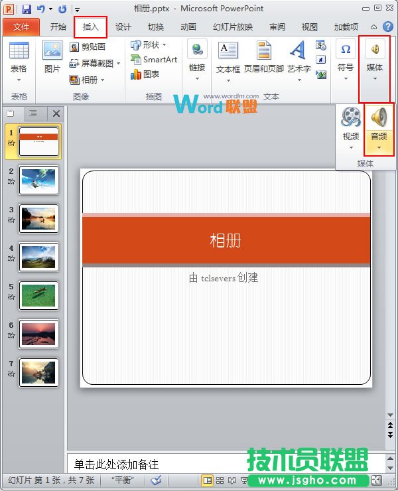The height and width of the screenshot is (491, 398).
Task: Click the 剪贴画 (Clip Art) icon
Action: click(x=88, y=47)
